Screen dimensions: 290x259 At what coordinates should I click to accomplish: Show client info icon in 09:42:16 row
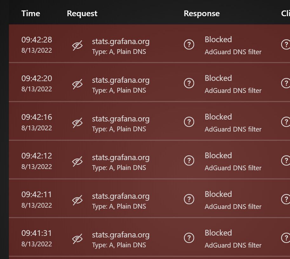tap(286, 122)
